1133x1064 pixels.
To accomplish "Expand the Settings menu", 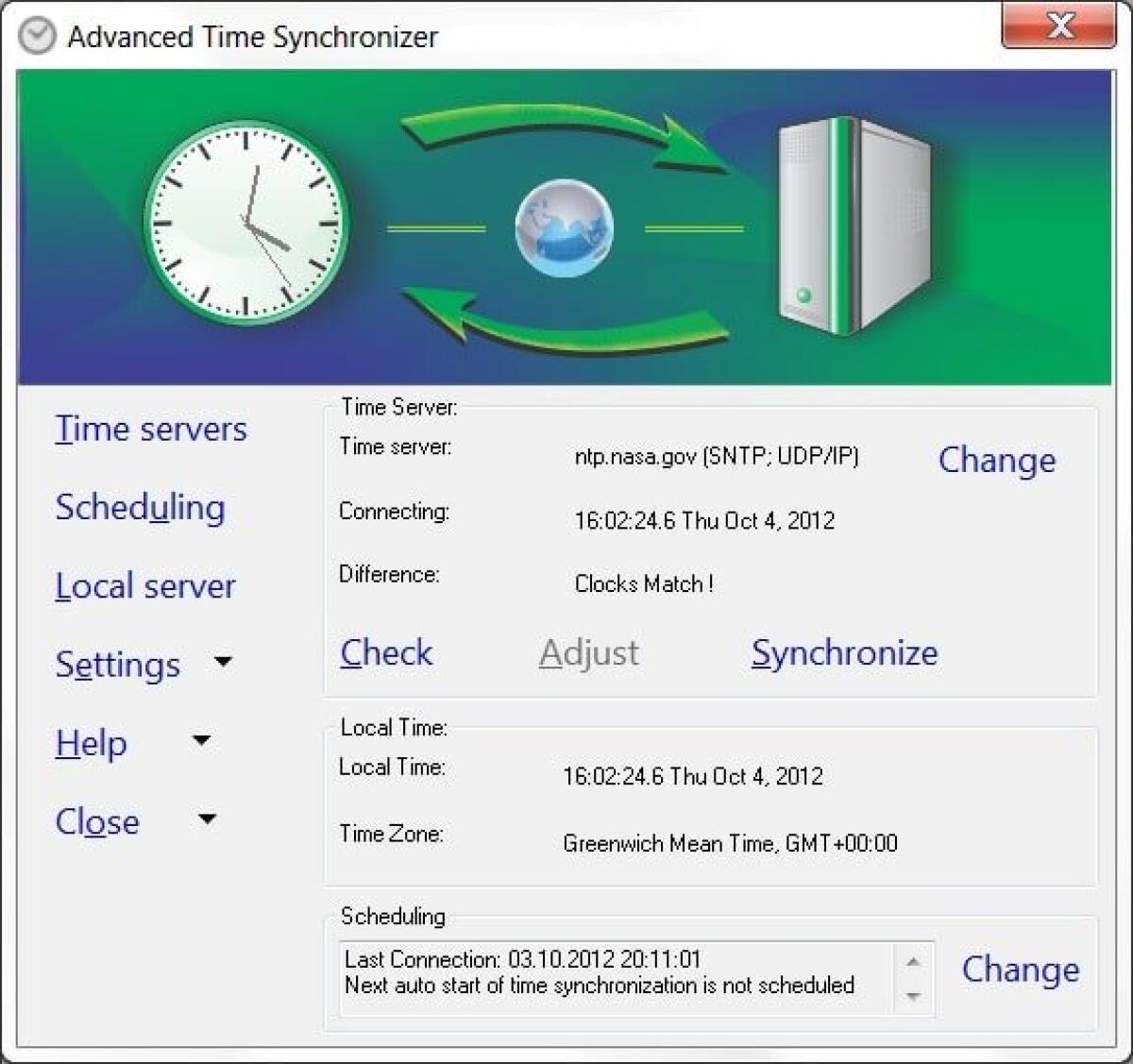I will 223,662.
